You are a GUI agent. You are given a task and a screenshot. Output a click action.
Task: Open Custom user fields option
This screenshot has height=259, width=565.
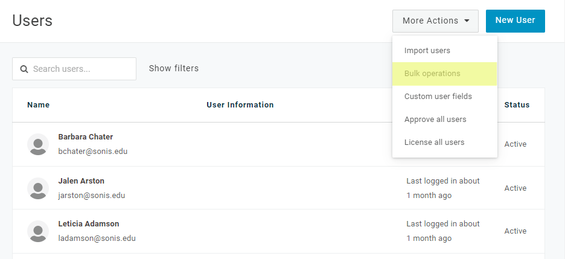tap(438, 97)
